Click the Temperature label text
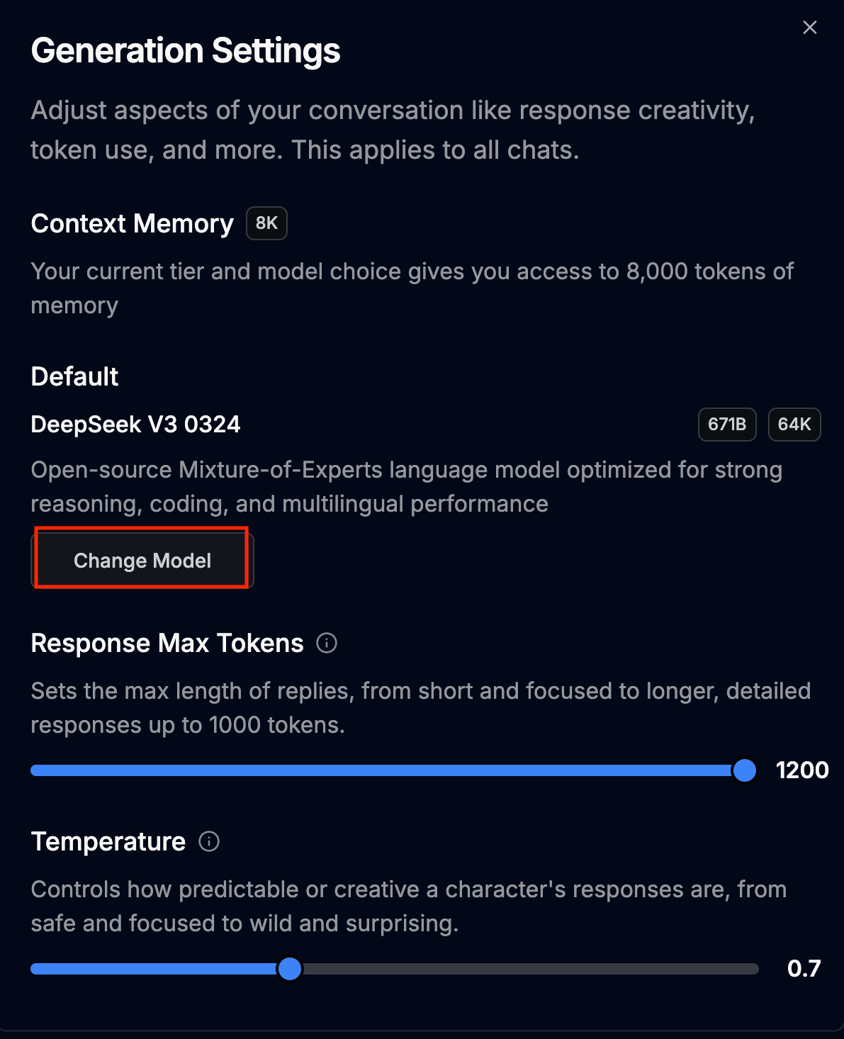The height and width of the screenshot is (1039, 844). (x=108, y=841)
